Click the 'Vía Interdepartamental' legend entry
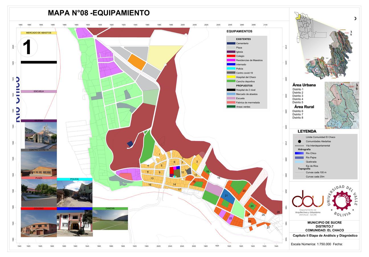This screenshot has width=369, height=257. (x=318, y=146)
